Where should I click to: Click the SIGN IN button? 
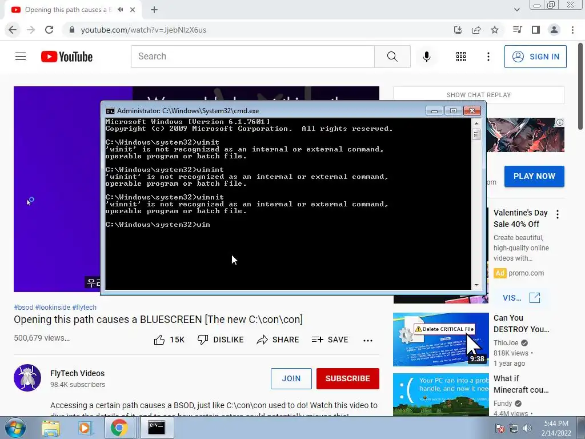click(535, 57)
